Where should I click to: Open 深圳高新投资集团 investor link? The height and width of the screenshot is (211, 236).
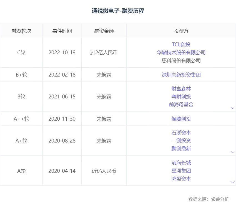coord(181,75)
